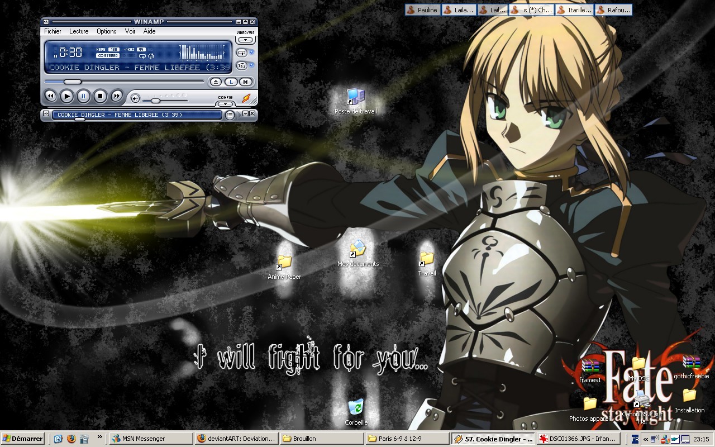
Task: Switch to 57. Cookie Dingler taskbar button
Action: pos(494,439)
